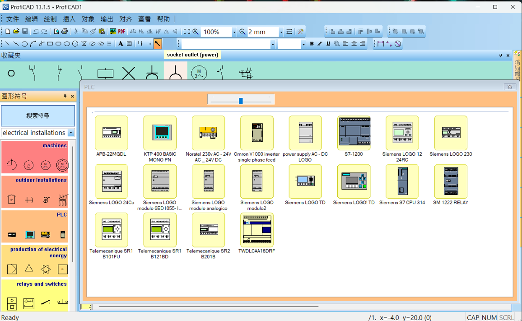Click the PDF export toolbar icon
522x321 pixels.
[x=121, y=32]
